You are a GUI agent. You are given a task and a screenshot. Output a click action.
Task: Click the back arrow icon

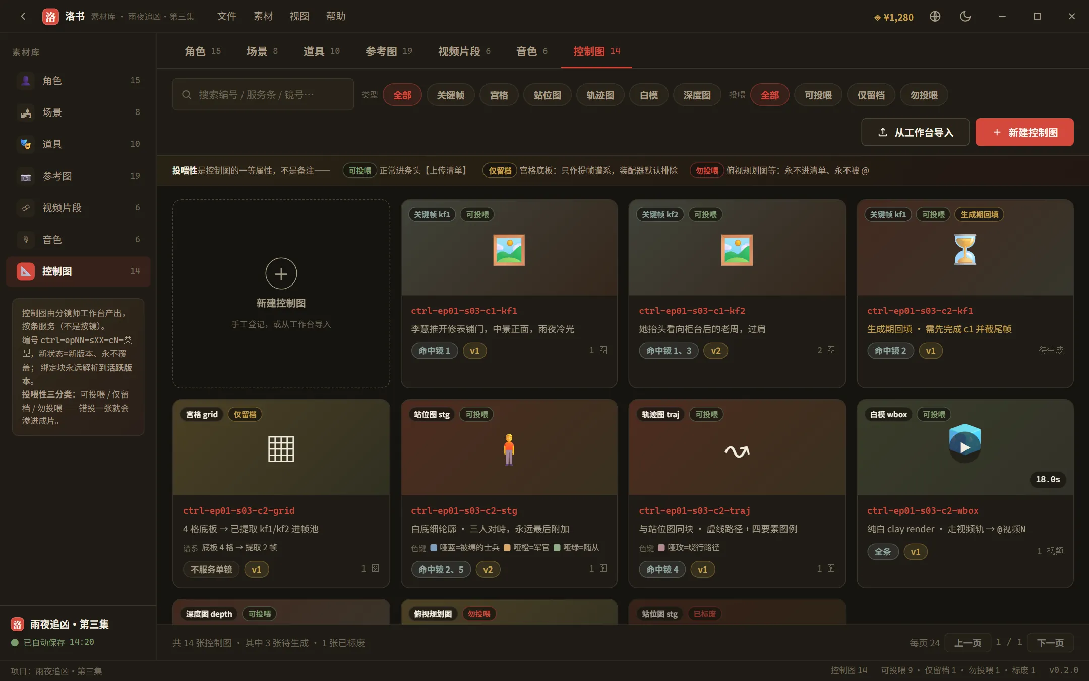[23, 16]
